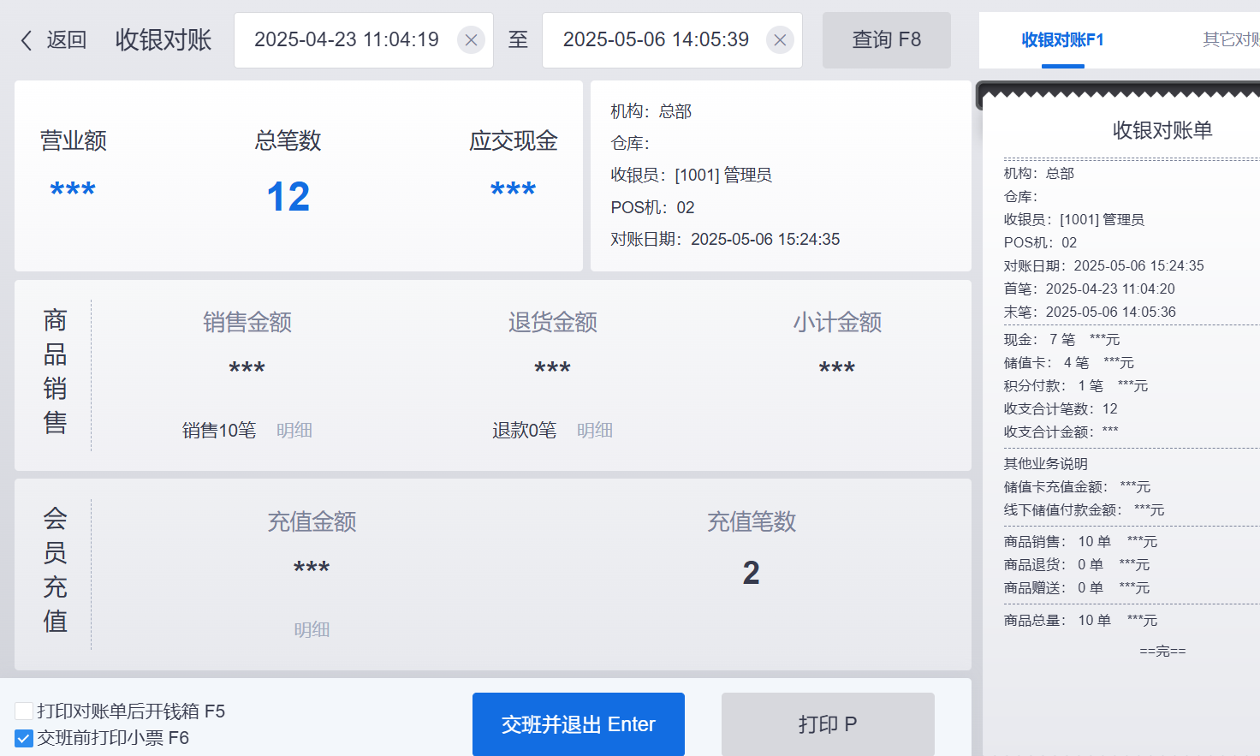This screenshot has width=1260, height=756.
Task: Click the masked 营业额 value
Action: coord(73,189)
